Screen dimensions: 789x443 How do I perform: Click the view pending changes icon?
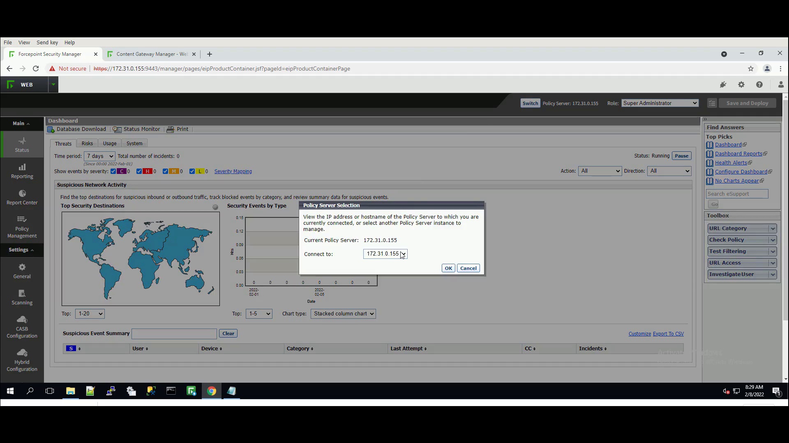[x=712, y=103]
